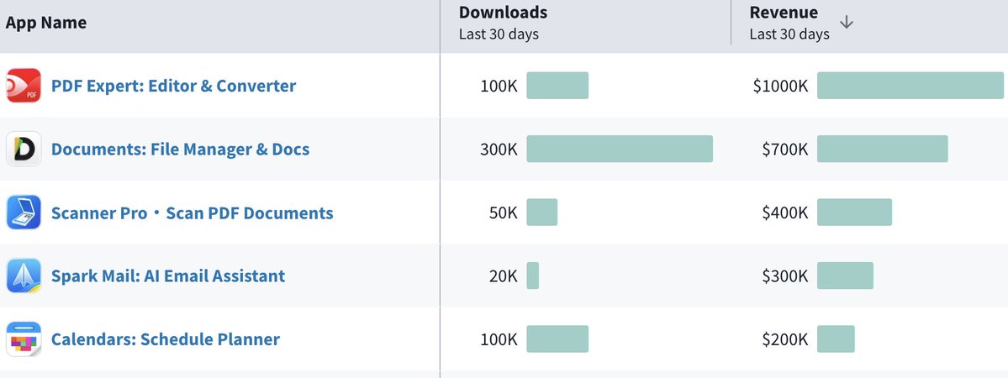
Task: Open Spark Mail: AI Email Assistant link
Action: coord(168,276)
